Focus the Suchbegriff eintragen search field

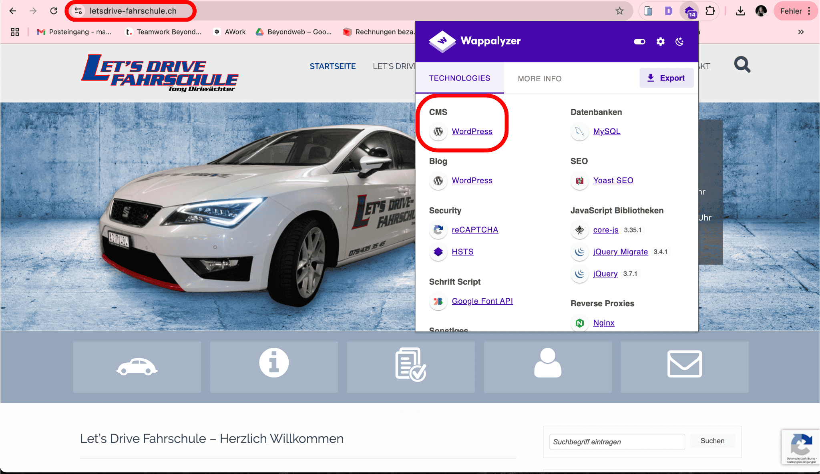pos(617,442)
